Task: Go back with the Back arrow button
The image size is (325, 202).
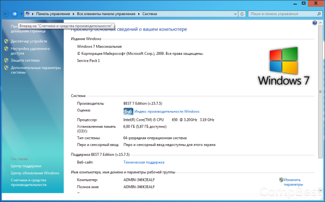Action: (6, 14)
